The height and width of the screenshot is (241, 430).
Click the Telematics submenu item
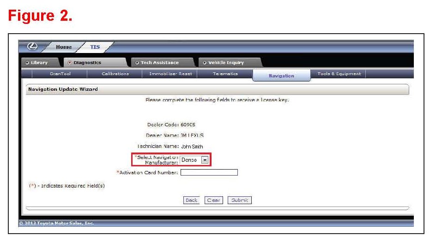click(225, 74)
